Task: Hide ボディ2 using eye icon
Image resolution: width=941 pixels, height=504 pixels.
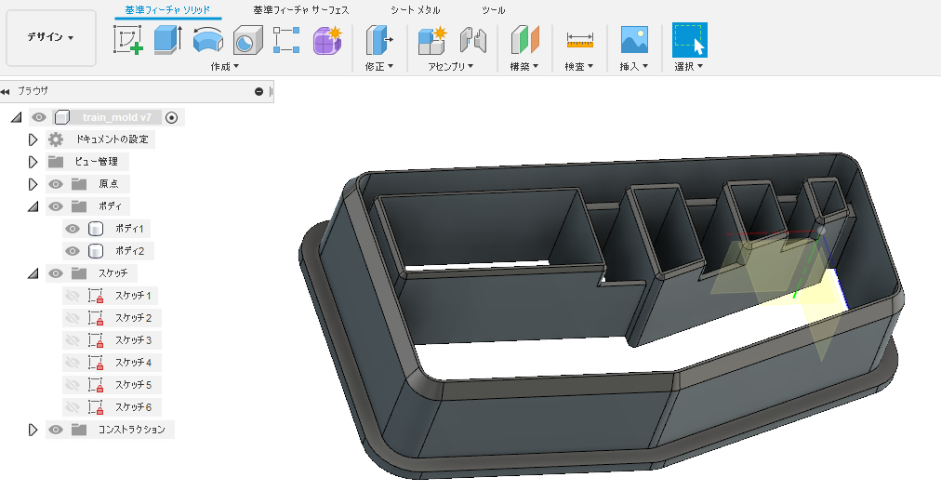Action: click(73, 251)
